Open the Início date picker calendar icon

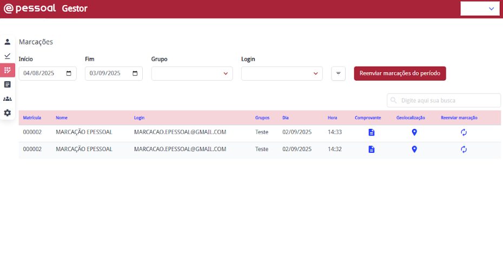tap(69, 74)
